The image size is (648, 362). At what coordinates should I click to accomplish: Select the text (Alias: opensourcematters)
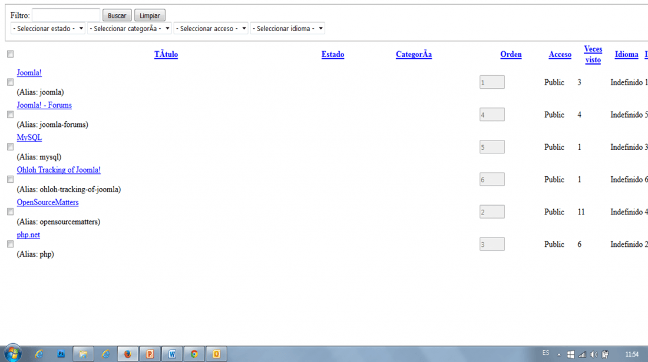point(58,222)
